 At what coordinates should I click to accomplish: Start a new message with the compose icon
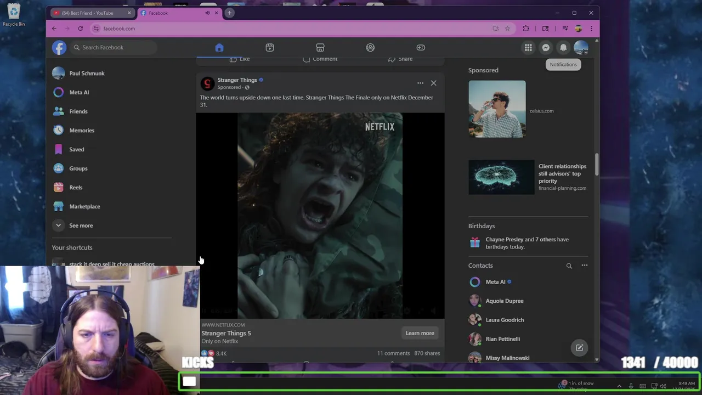tap(579, 348)
